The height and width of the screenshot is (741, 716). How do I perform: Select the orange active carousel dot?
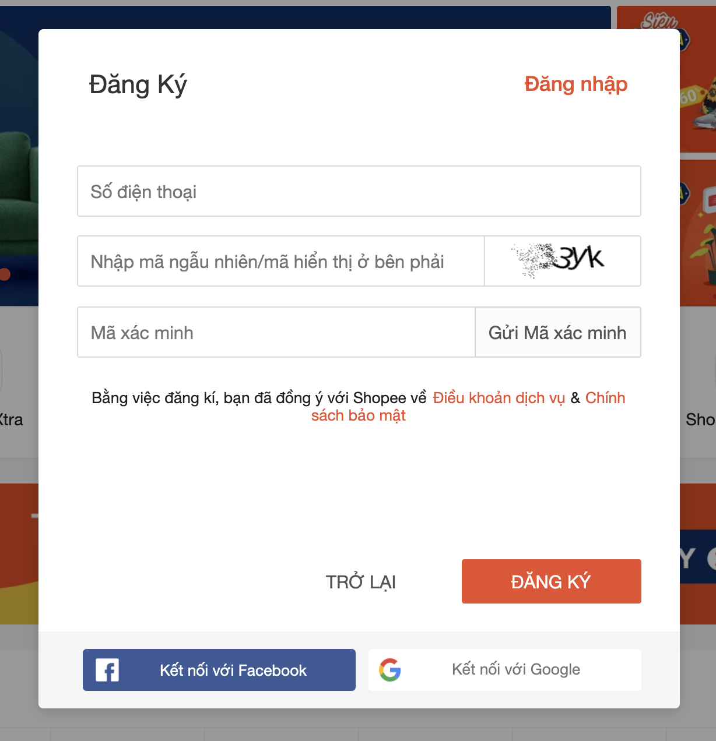tap(5, 274)
